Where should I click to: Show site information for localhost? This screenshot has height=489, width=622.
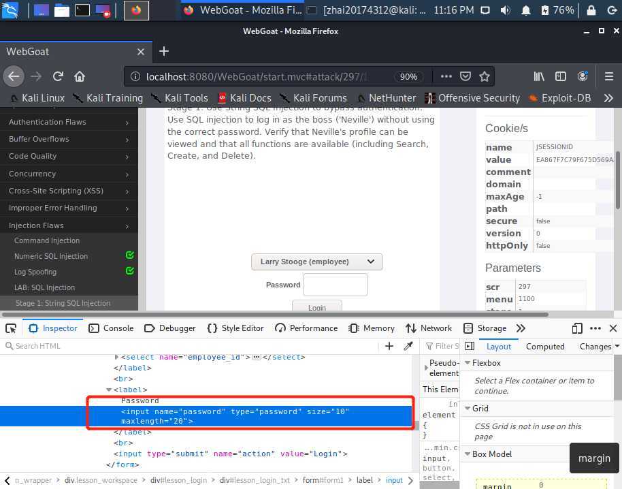point(135,76)
